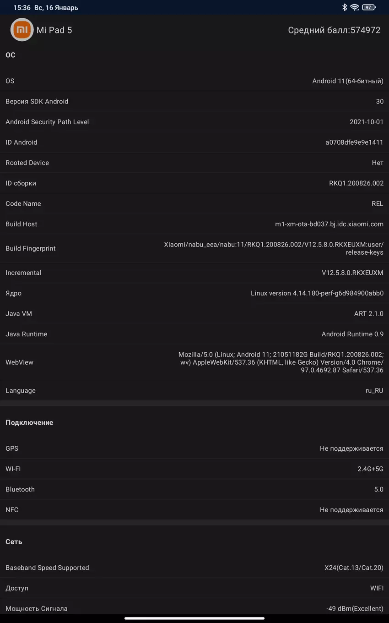Tap the Bluetooth 5.0 row
389x623 pixels.
[194, 489]
